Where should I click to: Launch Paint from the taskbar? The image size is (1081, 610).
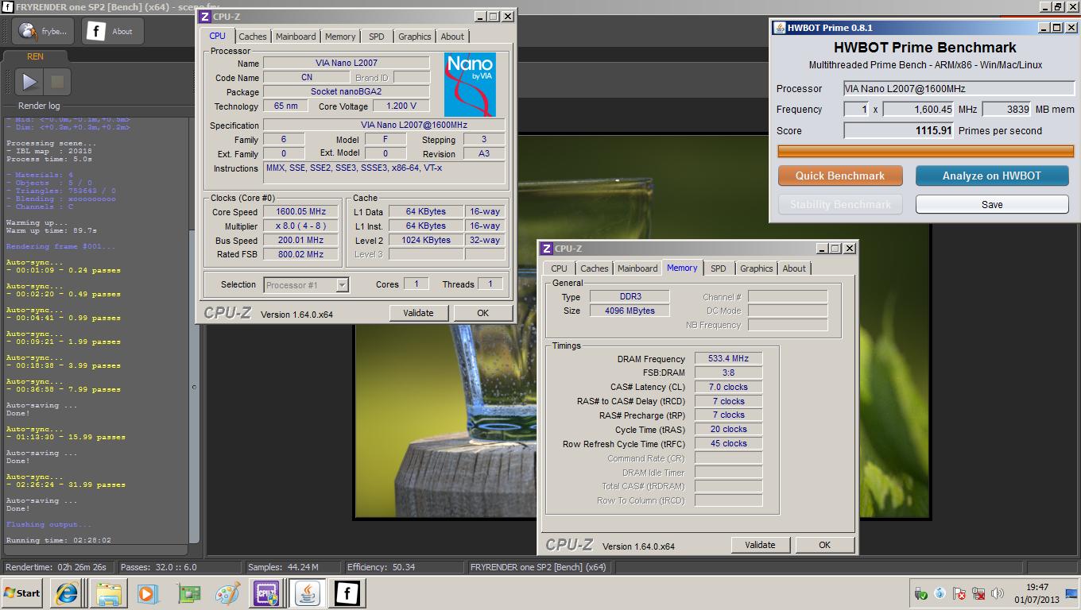pyautogui.click(x=227, y=593)
